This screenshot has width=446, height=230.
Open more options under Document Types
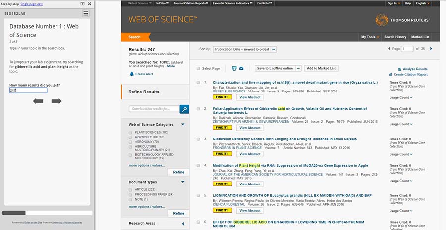click(x=147, y=207)
